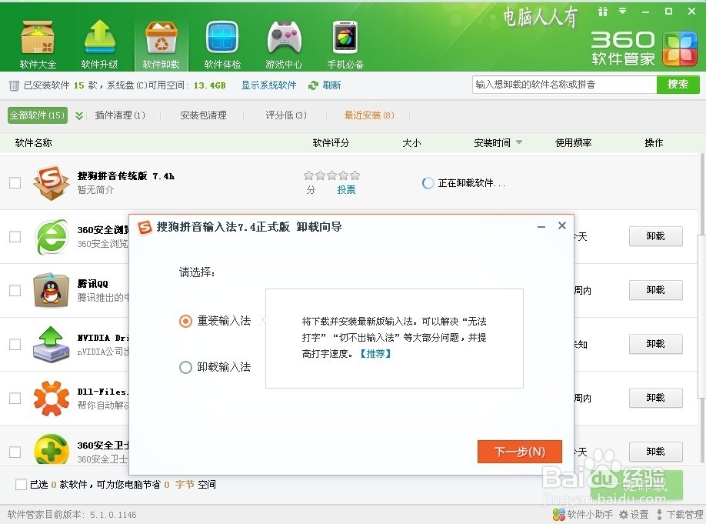Choose the 卸载输入法 option
706x524 pixels.
click(x=185, y=368)
